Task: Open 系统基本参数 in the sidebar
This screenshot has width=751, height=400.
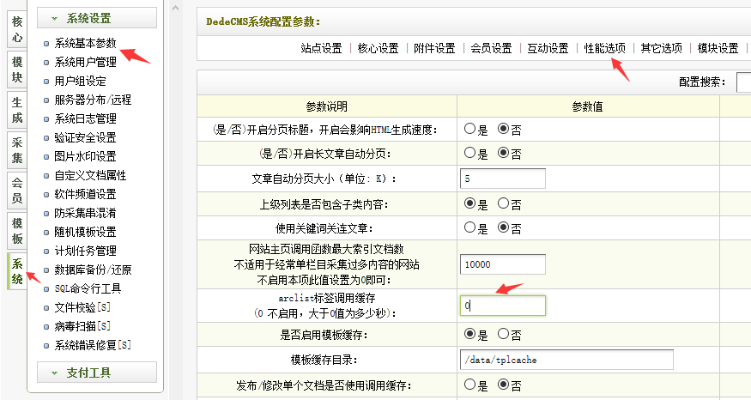Action: pyautogui.click(x=84, y=43)
